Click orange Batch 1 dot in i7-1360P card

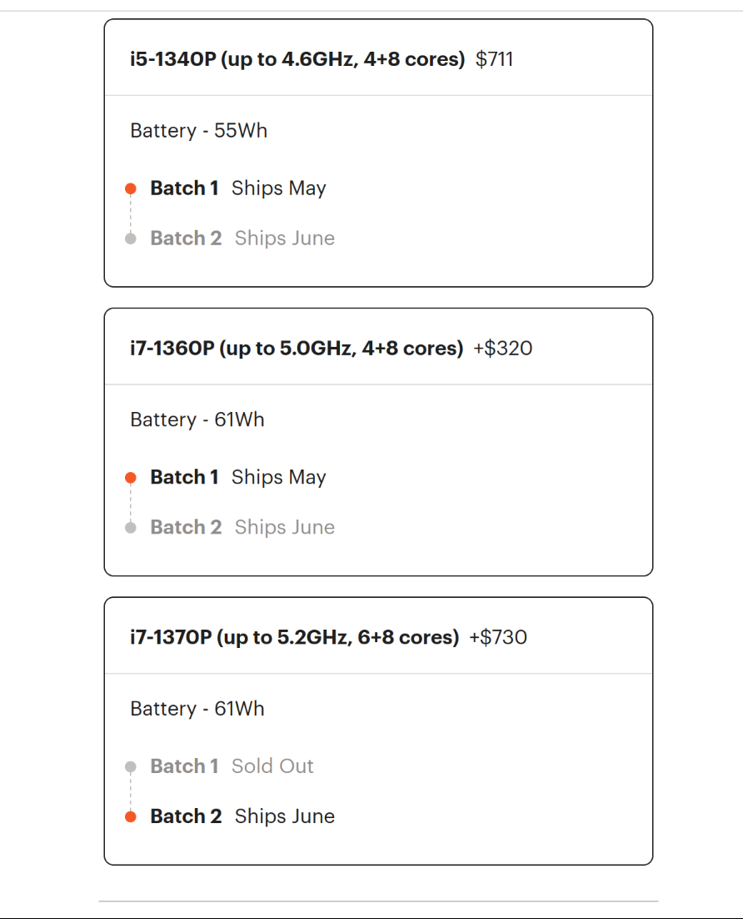tap(131, 478)
